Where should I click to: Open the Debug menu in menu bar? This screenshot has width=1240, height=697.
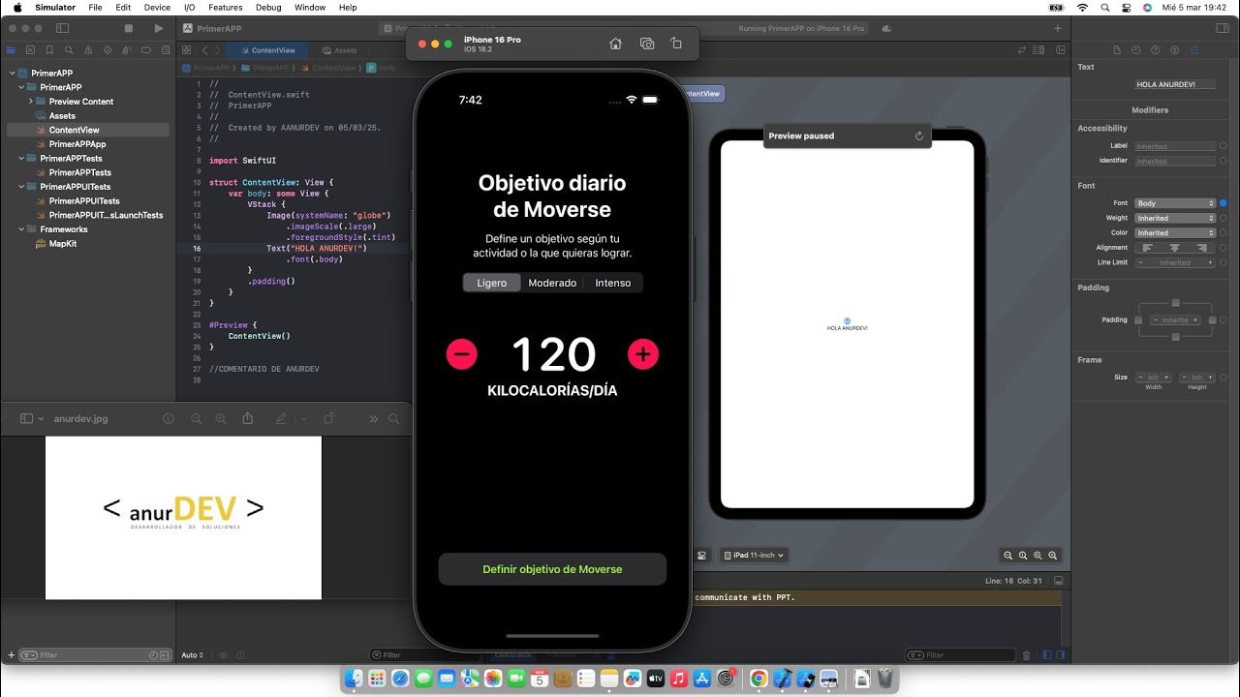[x=268, y=8]
